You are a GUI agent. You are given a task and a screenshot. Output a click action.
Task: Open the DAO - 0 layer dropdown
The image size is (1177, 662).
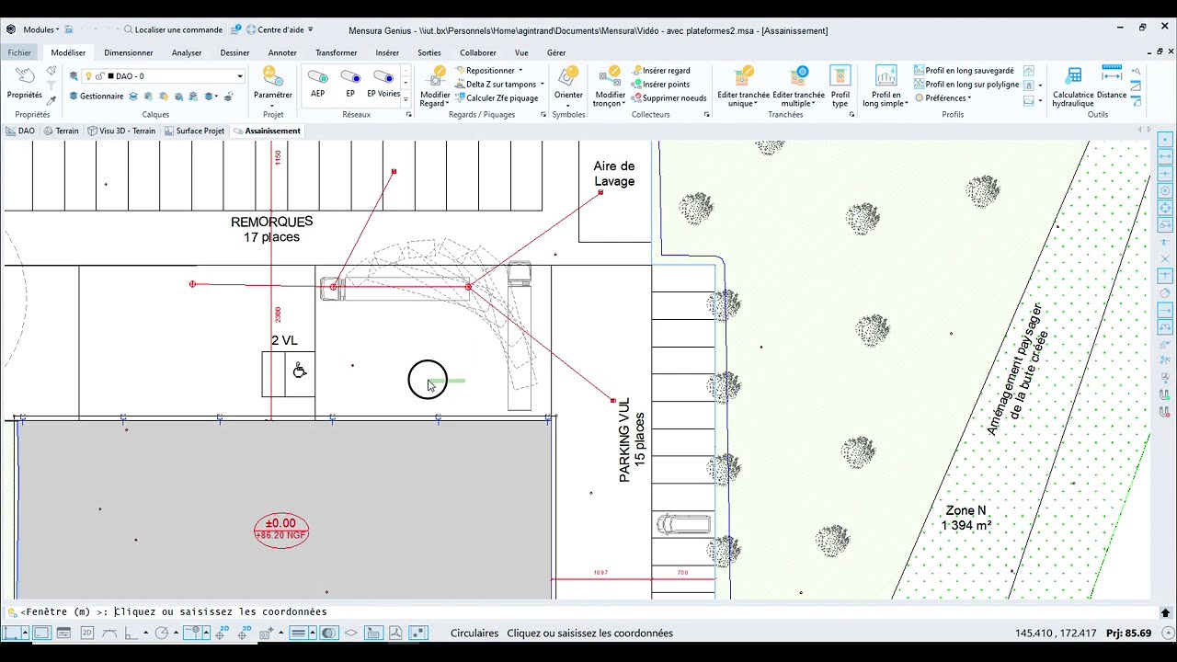click(239, 76)
